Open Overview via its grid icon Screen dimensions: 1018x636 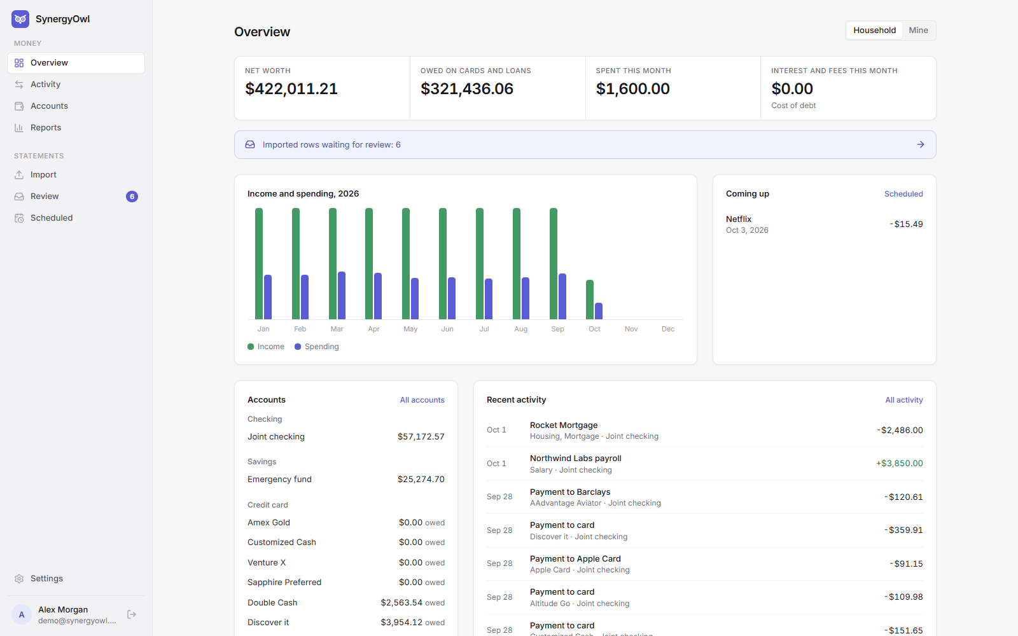[19, 63]
